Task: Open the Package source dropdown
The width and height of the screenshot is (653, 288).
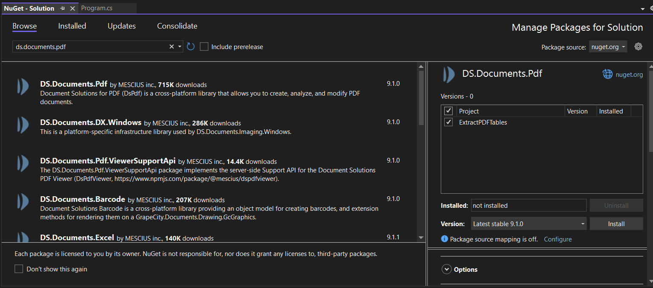Action: point(608,47)
